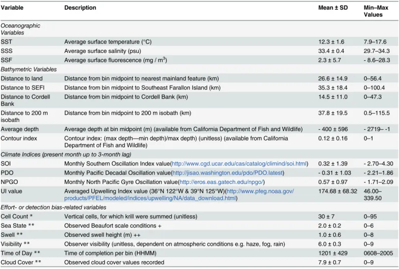This screenshot has height=269, width=399.
Task: Click the 'Average surface fluorescence' description
Action: click(x=115, y=60)
